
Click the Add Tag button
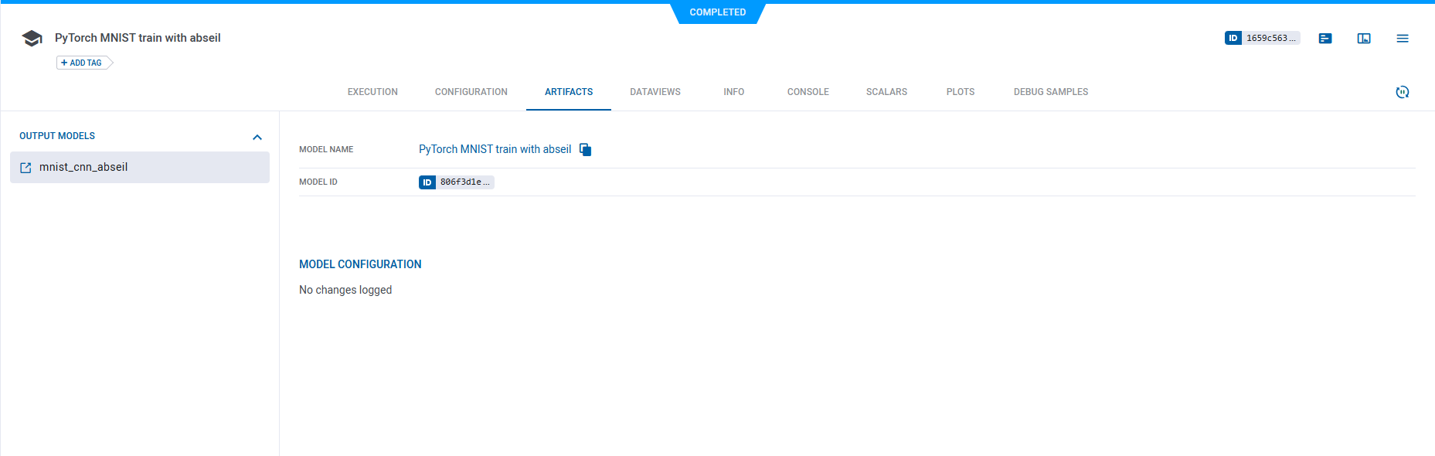[x=83, y=63]
